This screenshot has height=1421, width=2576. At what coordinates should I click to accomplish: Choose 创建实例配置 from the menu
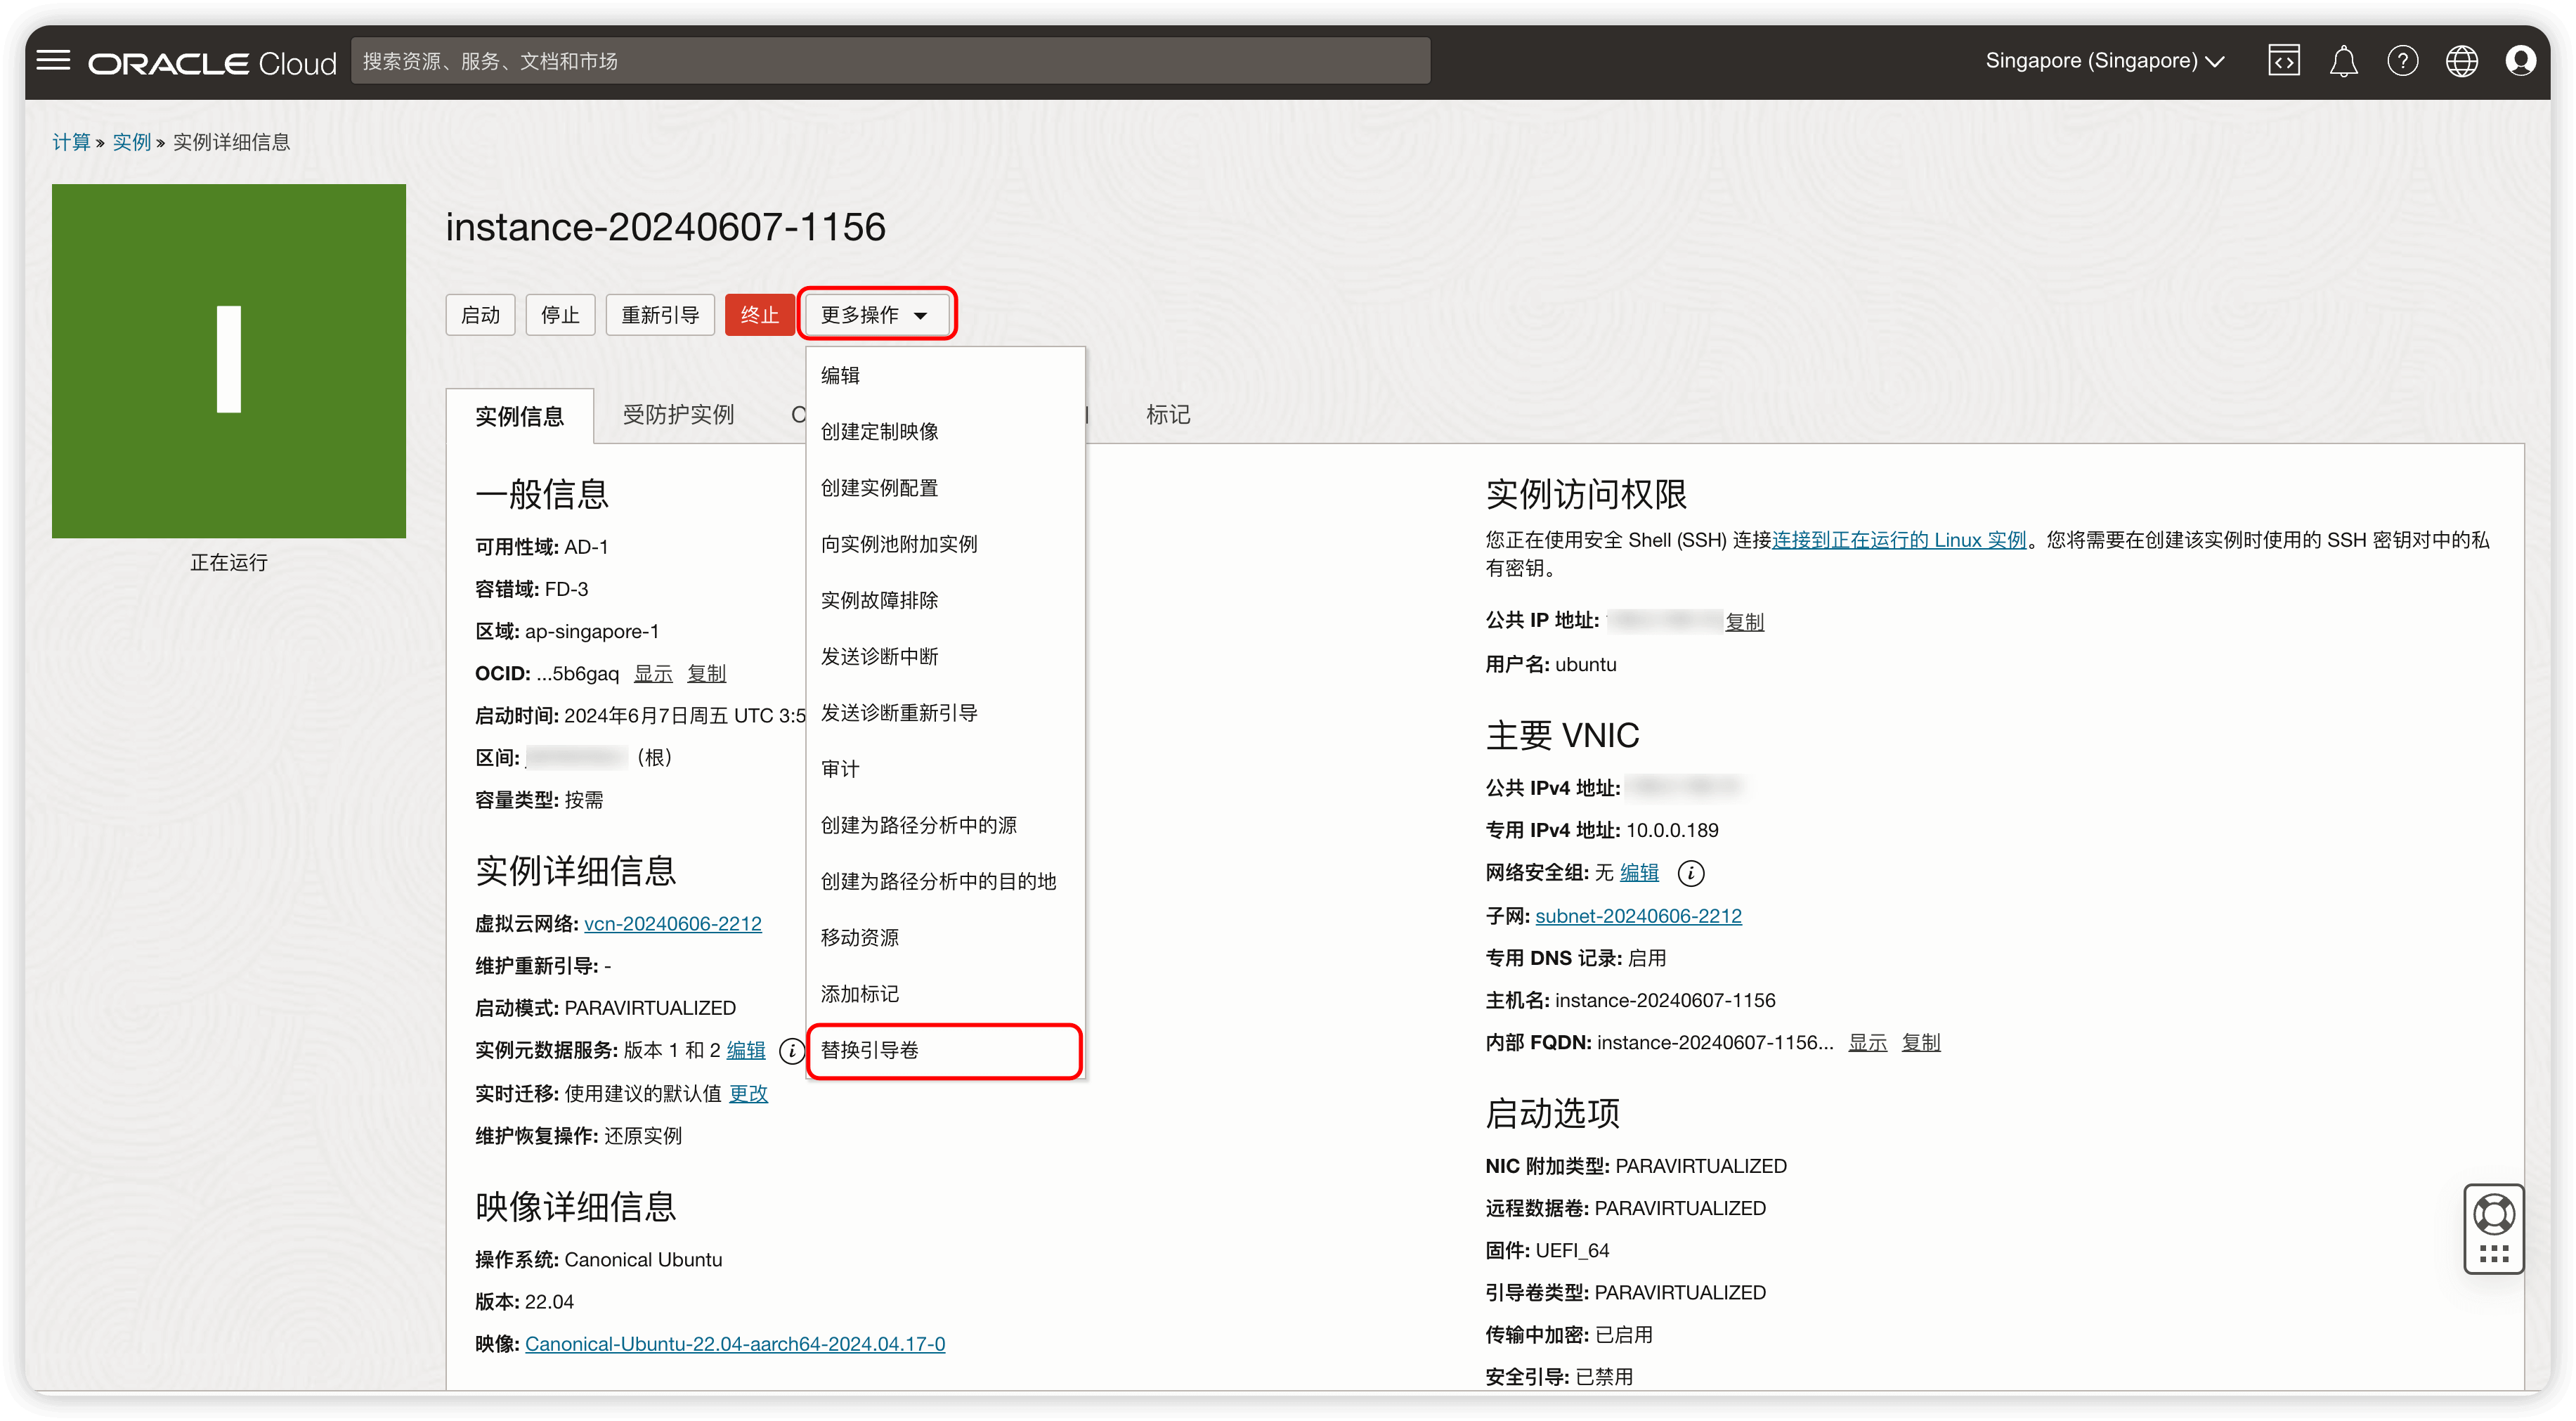[x=945, y=488]
